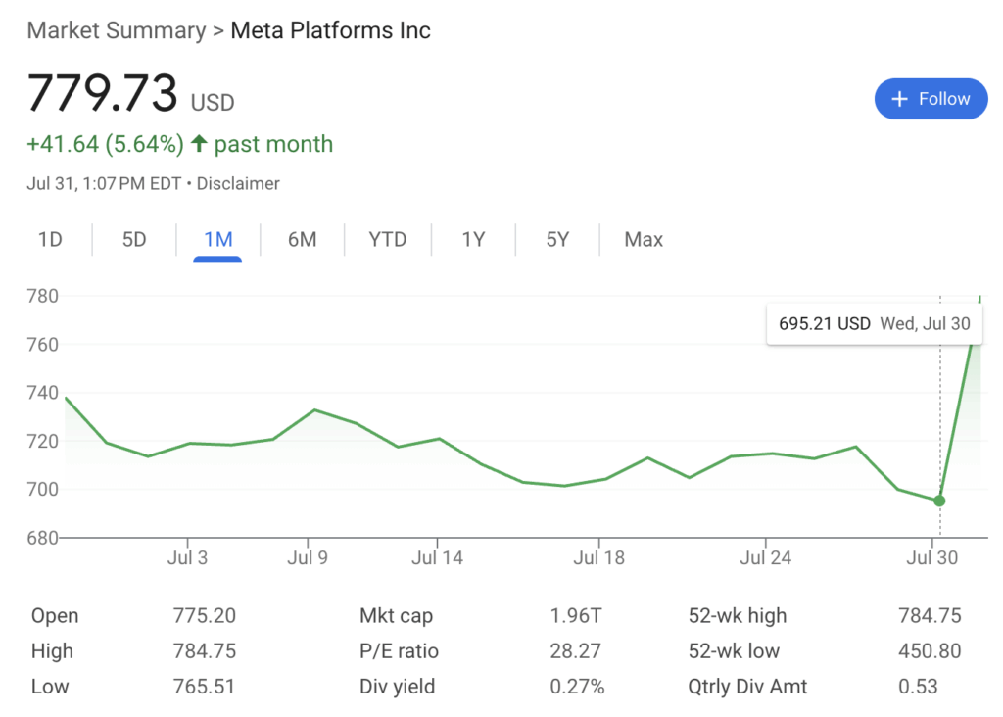The image size is (1003, 717).
Task: Switch chart to 1D range
Action: point(50,239)
